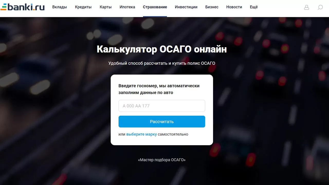Image resolution: width=329 pixels, height=185 pixels.
Task: Click the word самостоятельно after the link
Action: coord(173,134)
